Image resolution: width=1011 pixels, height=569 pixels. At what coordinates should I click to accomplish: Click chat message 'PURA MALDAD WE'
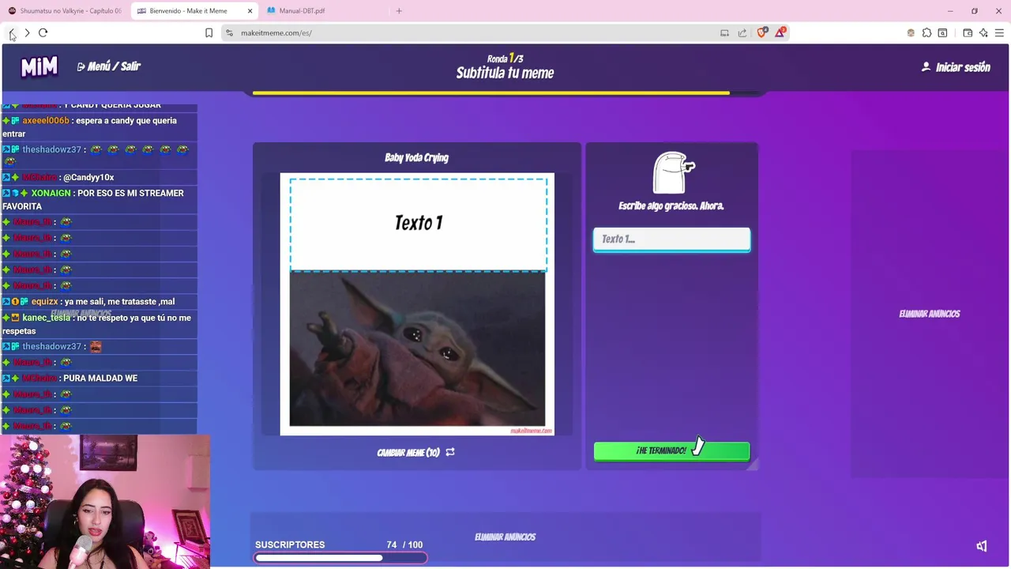[x=100, y=378]
